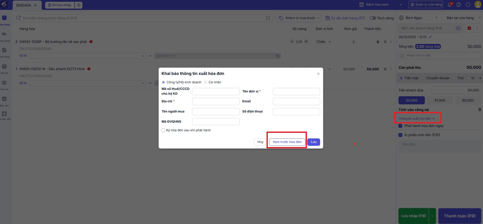This screenshot has width=483, height=224.
Task: Open the help question mark icon
Action: (459, 5)
